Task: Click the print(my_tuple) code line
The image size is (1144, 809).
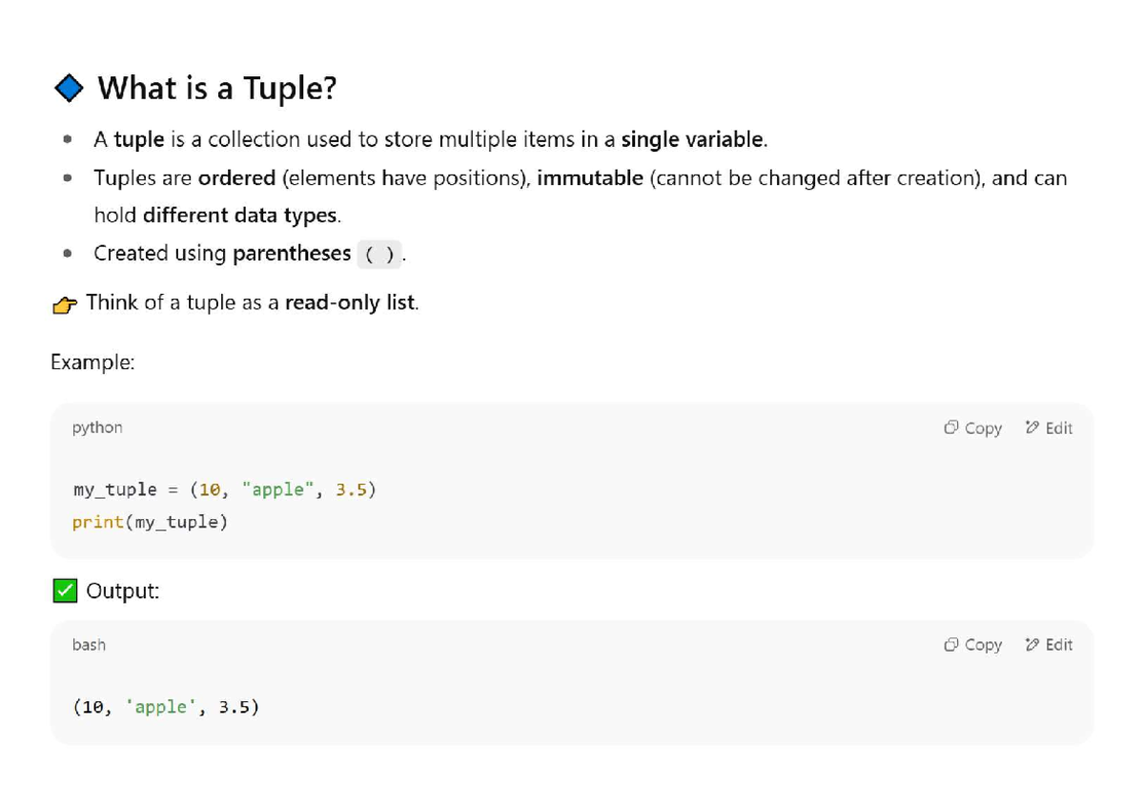Action: tap(150, 523)
